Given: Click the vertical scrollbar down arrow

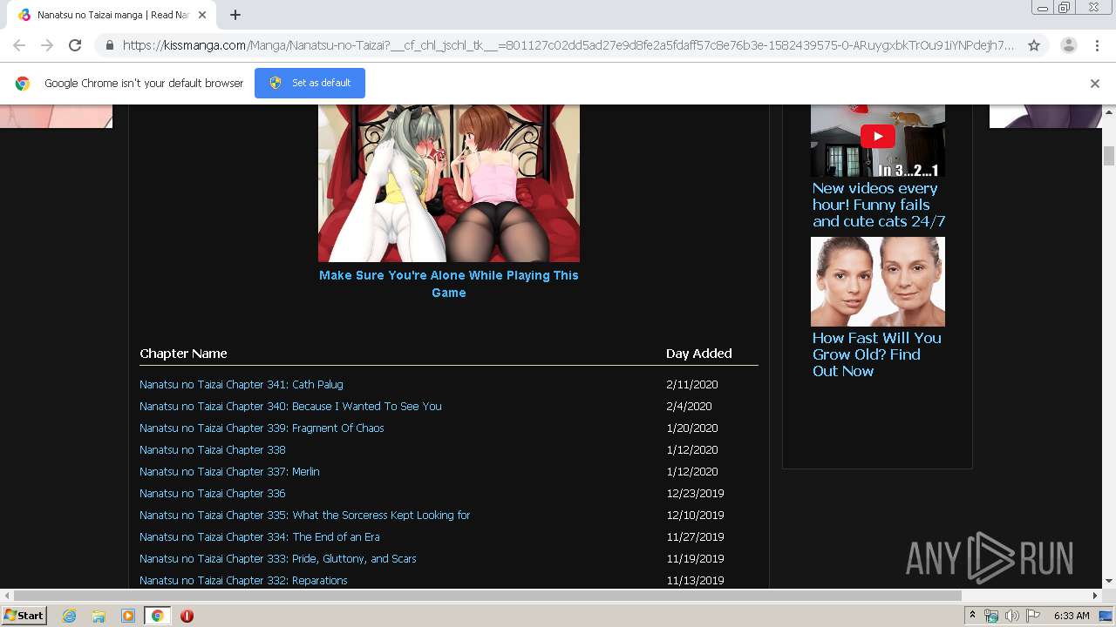Looking at the screenshot, I should [x=1109, y=581].
